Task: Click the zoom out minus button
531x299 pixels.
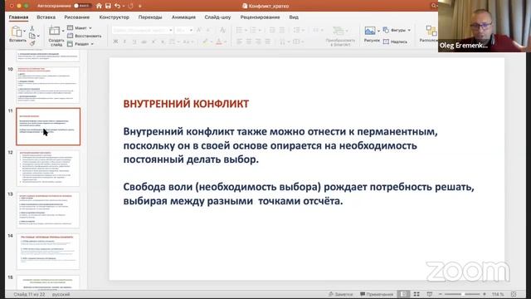Action: click(x=441, y=294)
